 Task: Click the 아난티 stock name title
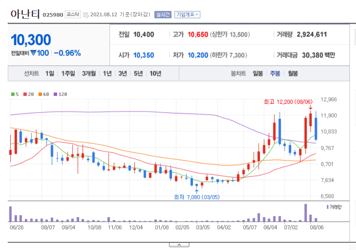(x=25, y=14)
